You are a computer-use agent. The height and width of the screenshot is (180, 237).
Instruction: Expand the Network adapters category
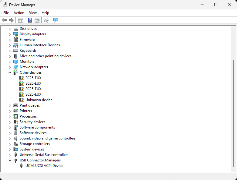coord(10,67)
